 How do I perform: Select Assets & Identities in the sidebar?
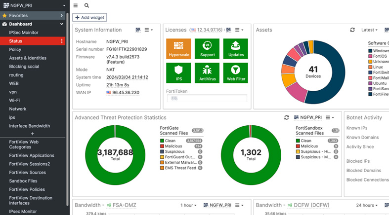27,58
